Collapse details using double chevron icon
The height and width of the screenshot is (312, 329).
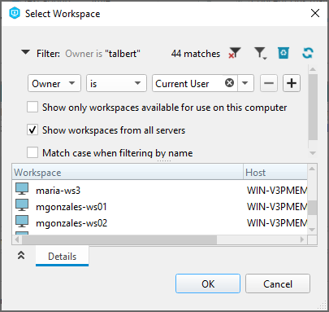tap(21, 255)
